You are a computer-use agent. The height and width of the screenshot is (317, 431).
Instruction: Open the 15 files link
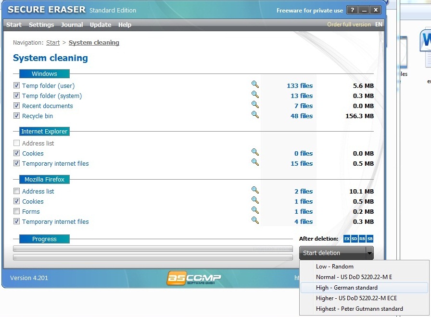[302, 164]
